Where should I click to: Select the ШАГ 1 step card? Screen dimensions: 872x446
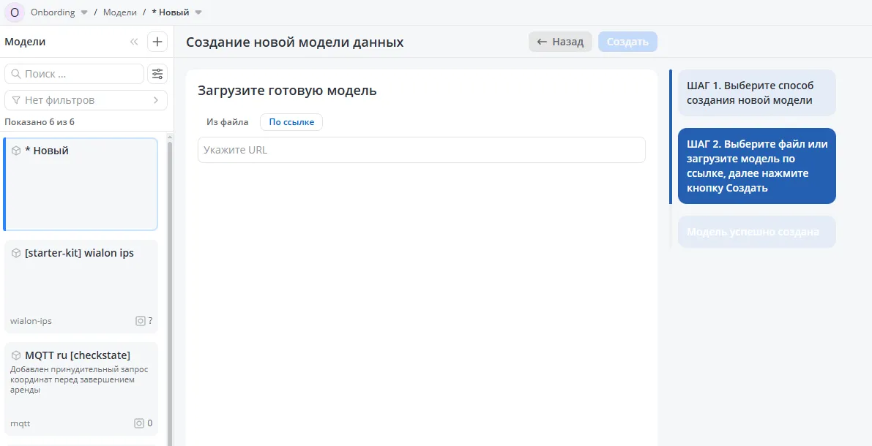(x=756, y=93)
